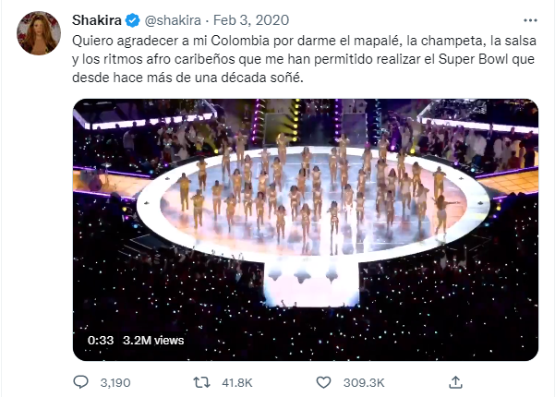
Task: Click the blue verified badge
Action: click(x=133, y=20)
